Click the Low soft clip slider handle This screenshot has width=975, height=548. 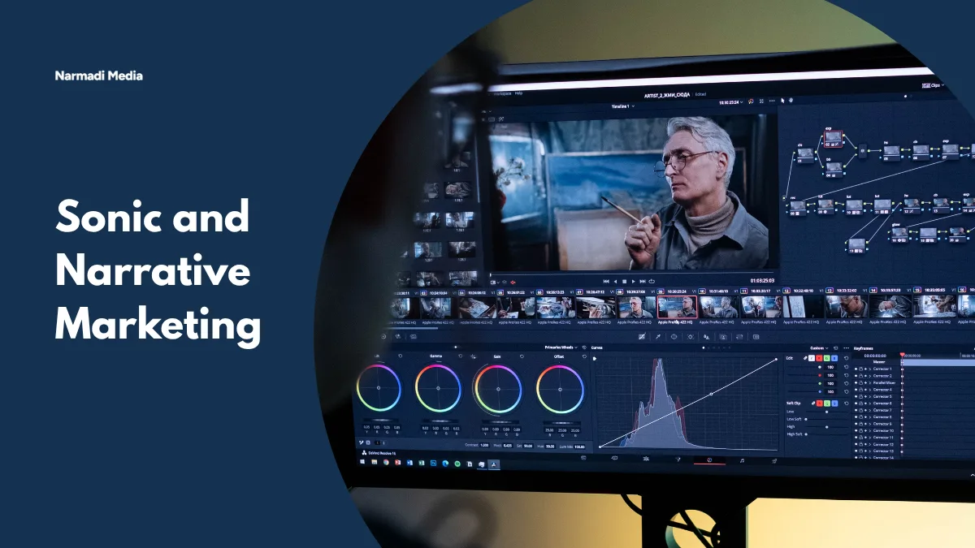pyautogui.click(x=826, y=412)
